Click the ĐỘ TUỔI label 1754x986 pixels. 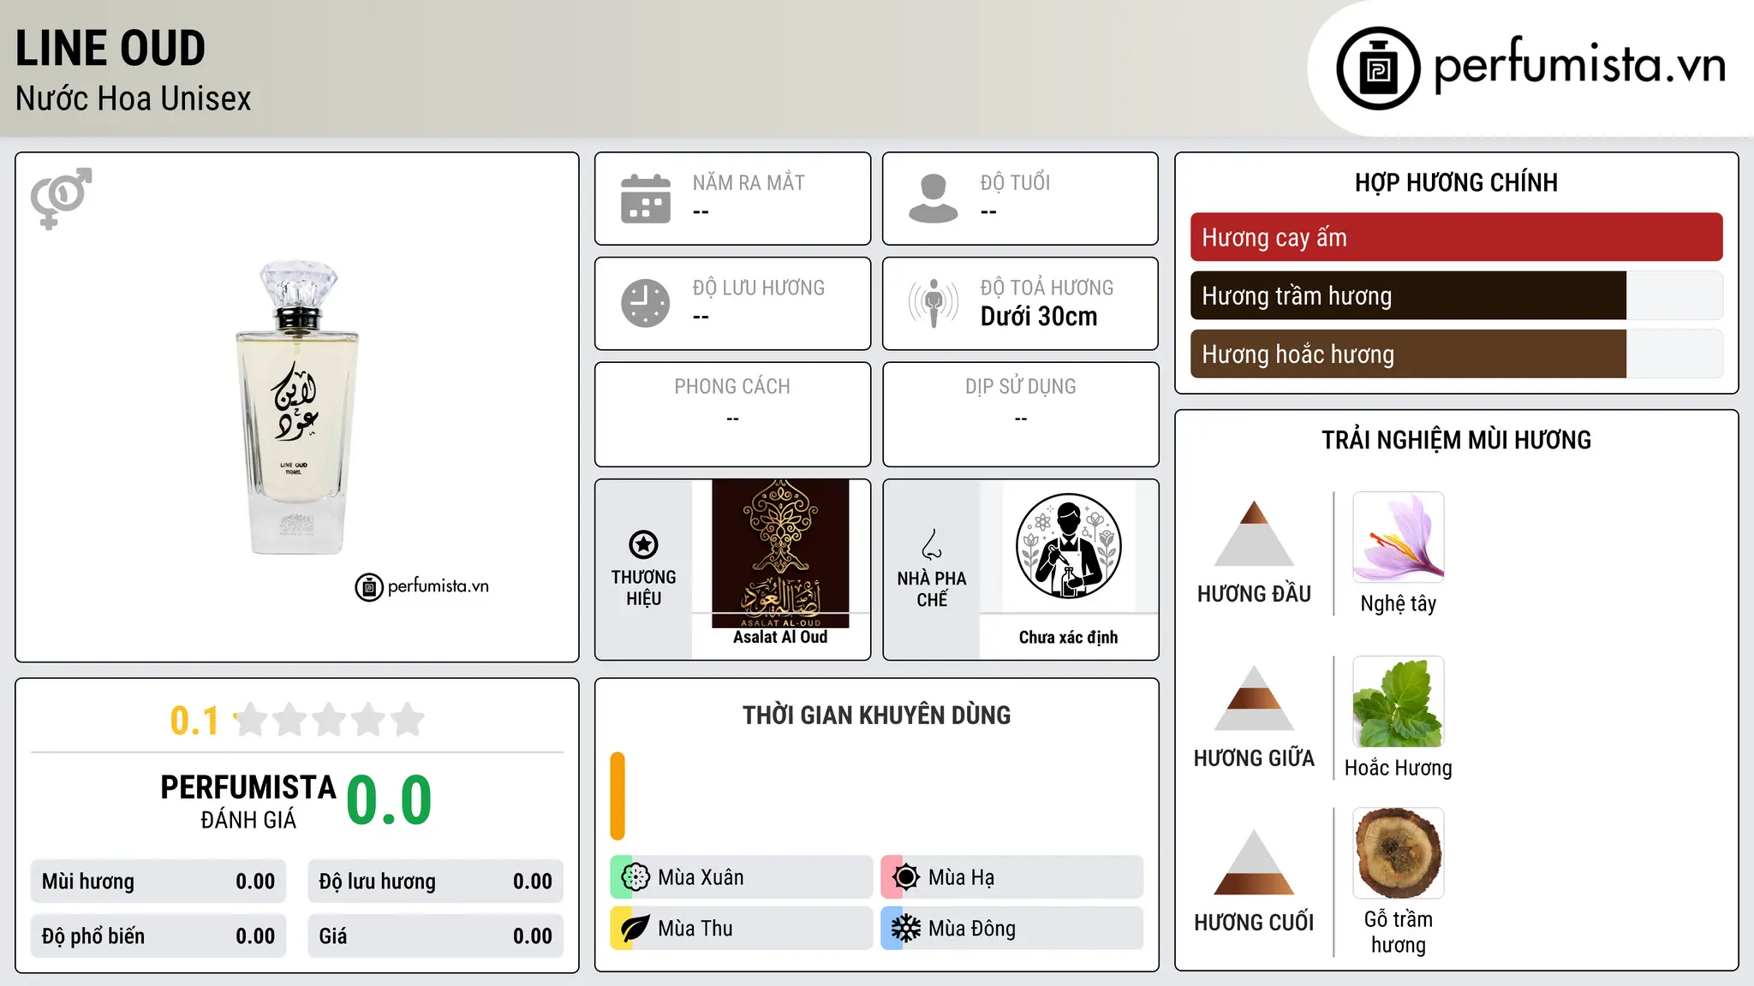(1015, 182)
